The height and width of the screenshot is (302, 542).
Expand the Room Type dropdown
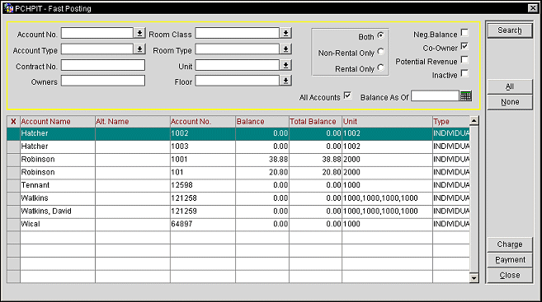point(285,49)
